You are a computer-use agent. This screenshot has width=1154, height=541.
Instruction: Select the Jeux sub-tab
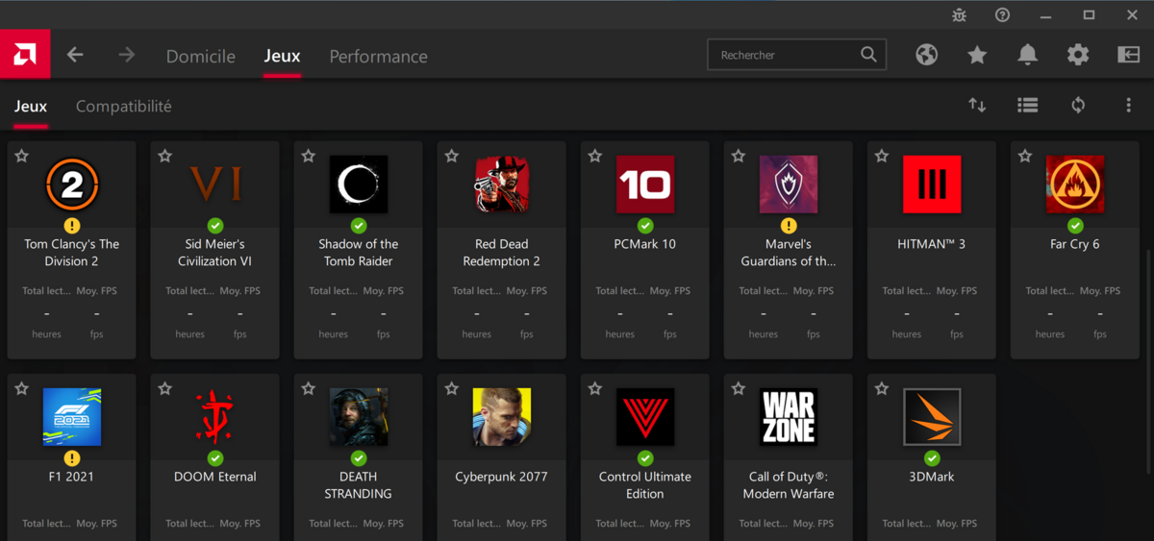[x=31, y=107]
